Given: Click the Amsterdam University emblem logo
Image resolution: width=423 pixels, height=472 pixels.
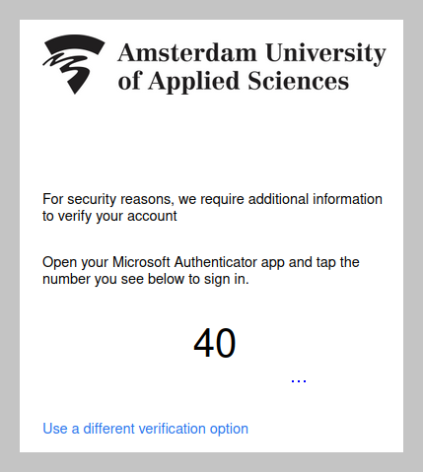Looking at the screenshot, I should click(74, 64).
